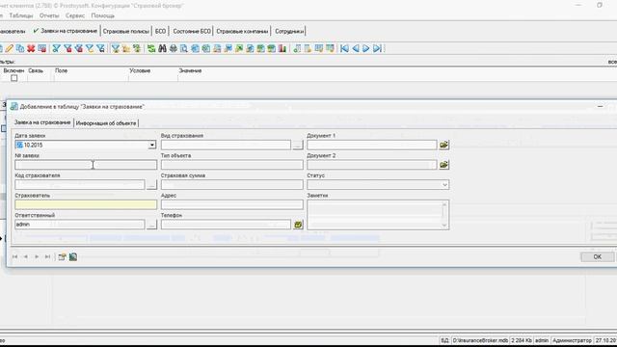Viewport: 617px width, 347px height.
Task: Click into the № заявки field
Action: [86, 165]
